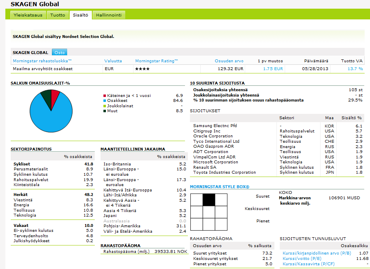The height and width of the screenshot is (269, 370).
Task: Click the dark green Muut legend swatch
Action: pyautogui.click(x=105, y=111)
